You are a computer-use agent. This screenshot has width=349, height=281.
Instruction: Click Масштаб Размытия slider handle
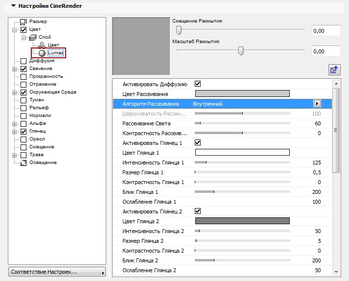coord(241,51)
